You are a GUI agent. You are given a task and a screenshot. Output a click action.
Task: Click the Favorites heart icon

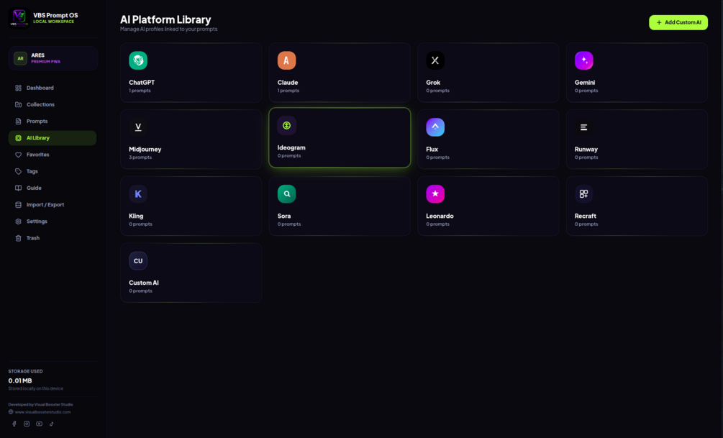(x=19, y=155)
